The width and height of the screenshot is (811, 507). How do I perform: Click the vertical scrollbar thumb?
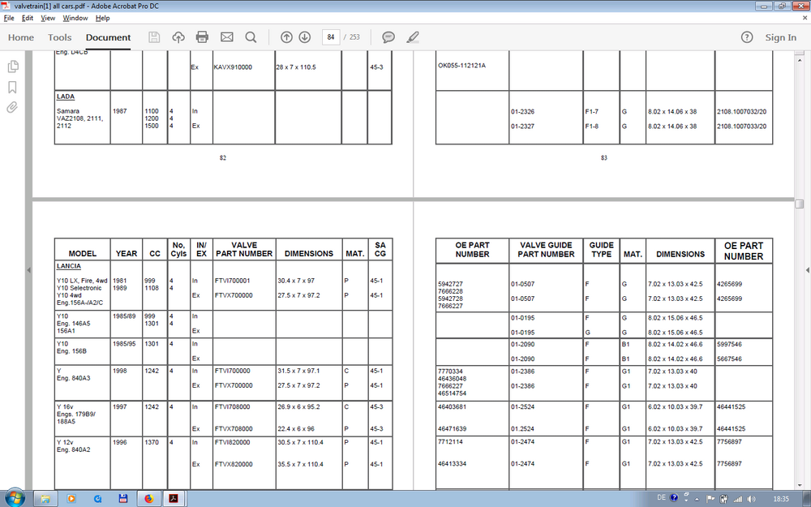point(799,204)
